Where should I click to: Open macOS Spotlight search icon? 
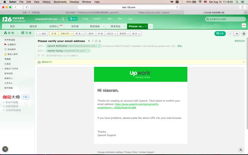tap(237, 2)
